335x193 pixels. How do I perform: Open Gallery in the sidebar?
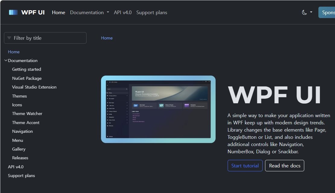[19, 149]
